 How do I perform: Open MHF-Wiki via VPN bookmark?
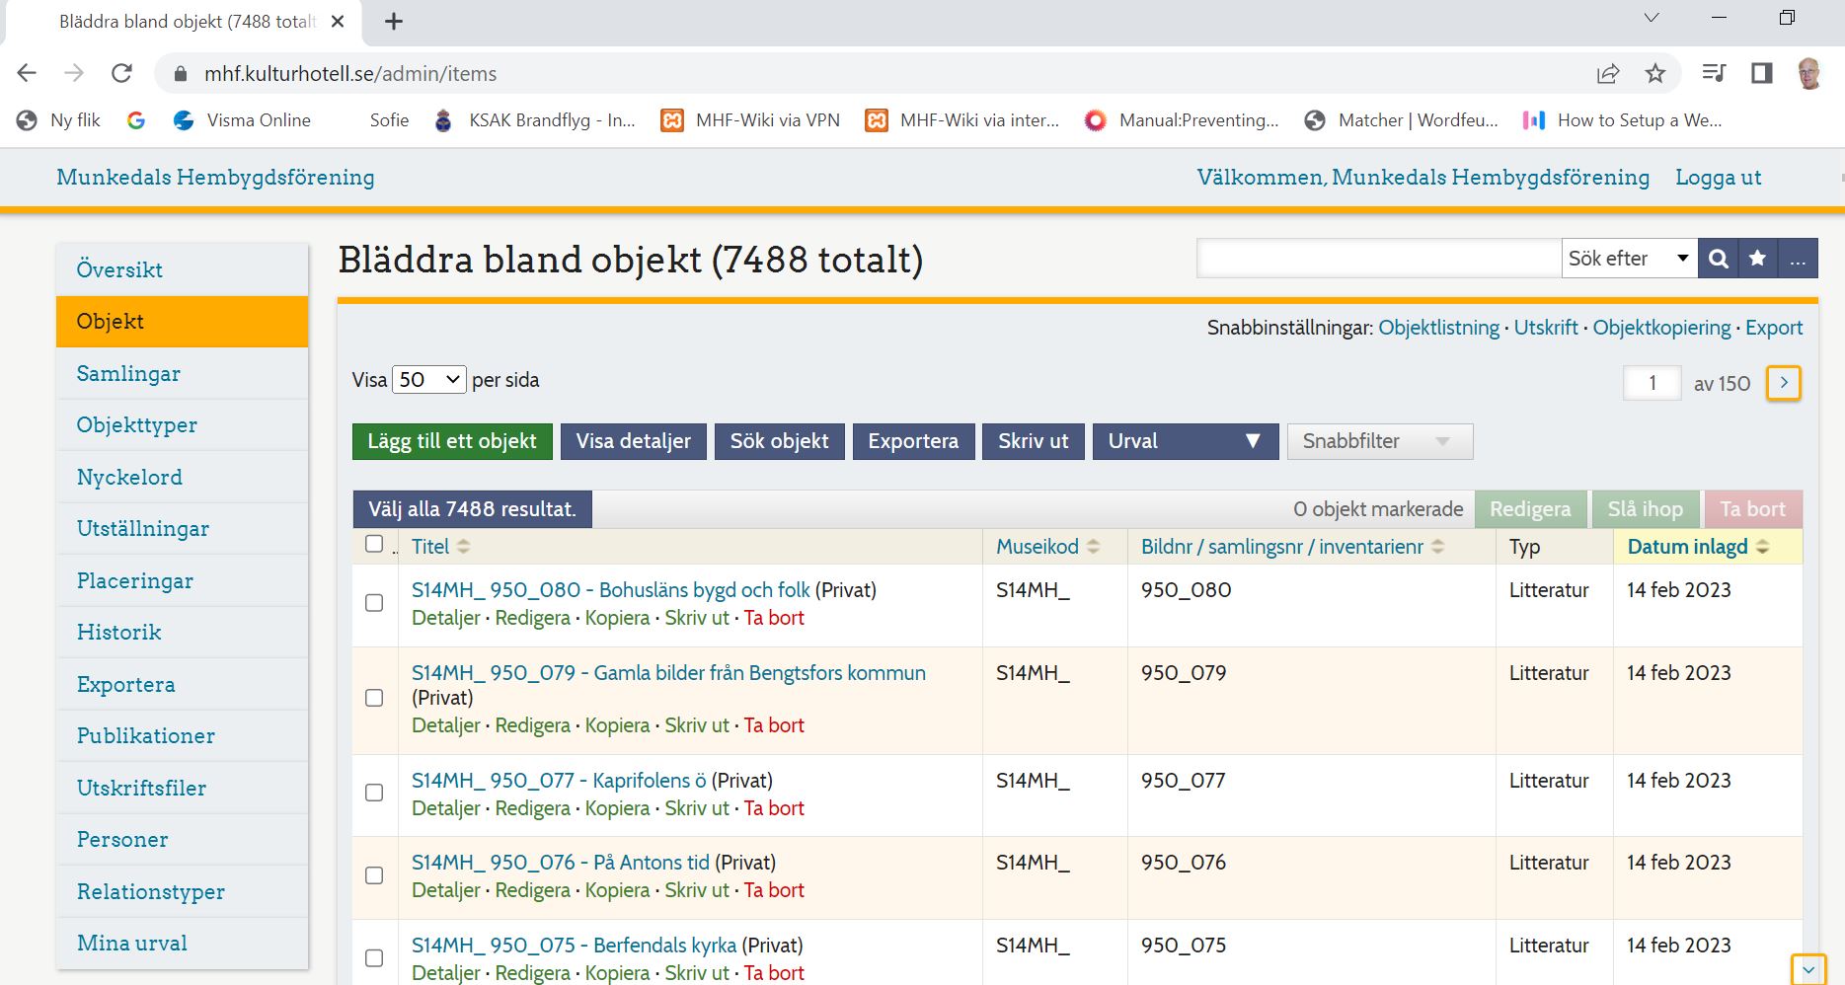click(x=750, y=120)
